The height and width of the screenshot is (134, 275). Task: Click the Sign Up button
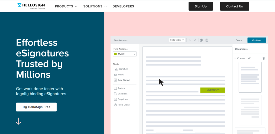coord(201,6)
